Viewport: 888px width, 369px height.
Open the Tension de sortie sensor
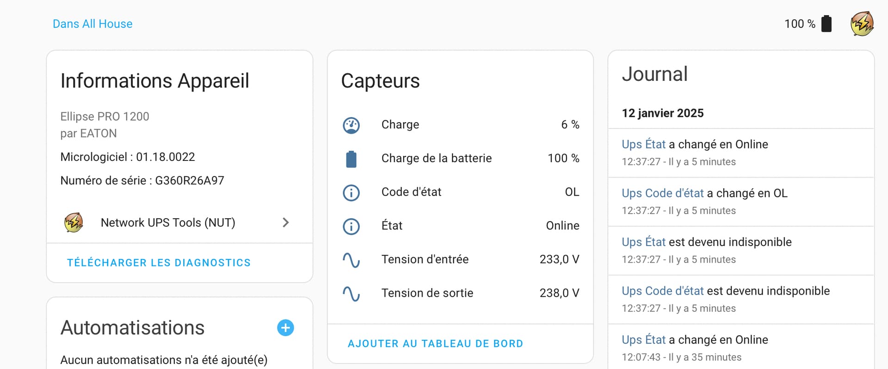(x=460, y=294)
